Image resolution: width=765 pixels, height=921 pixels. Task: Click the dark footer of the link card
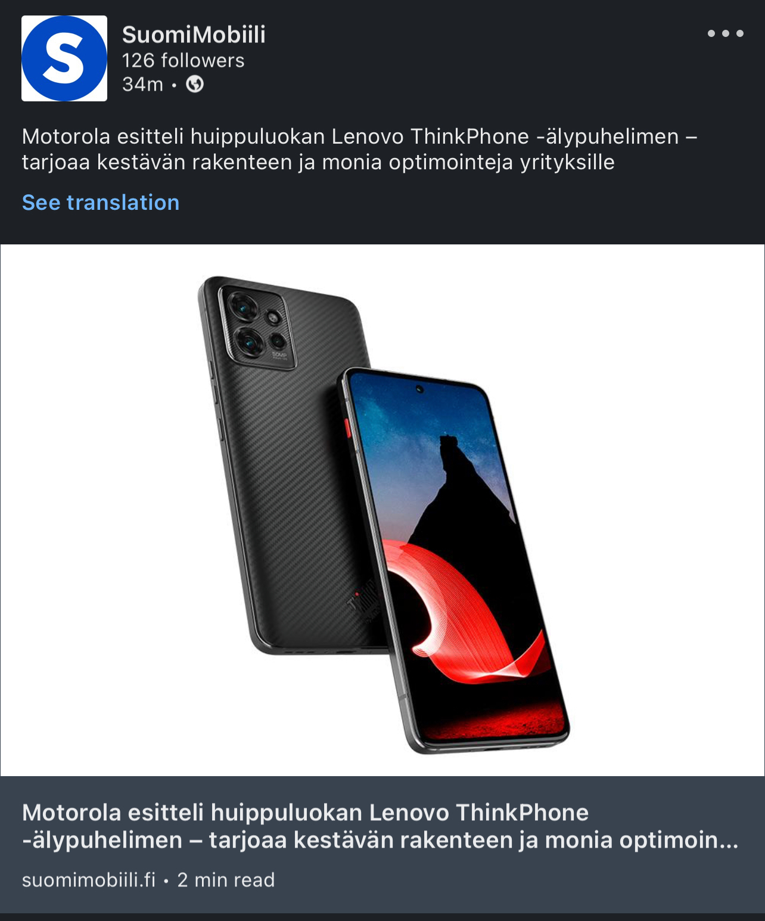pyautogui.click(x=382, y=845)
